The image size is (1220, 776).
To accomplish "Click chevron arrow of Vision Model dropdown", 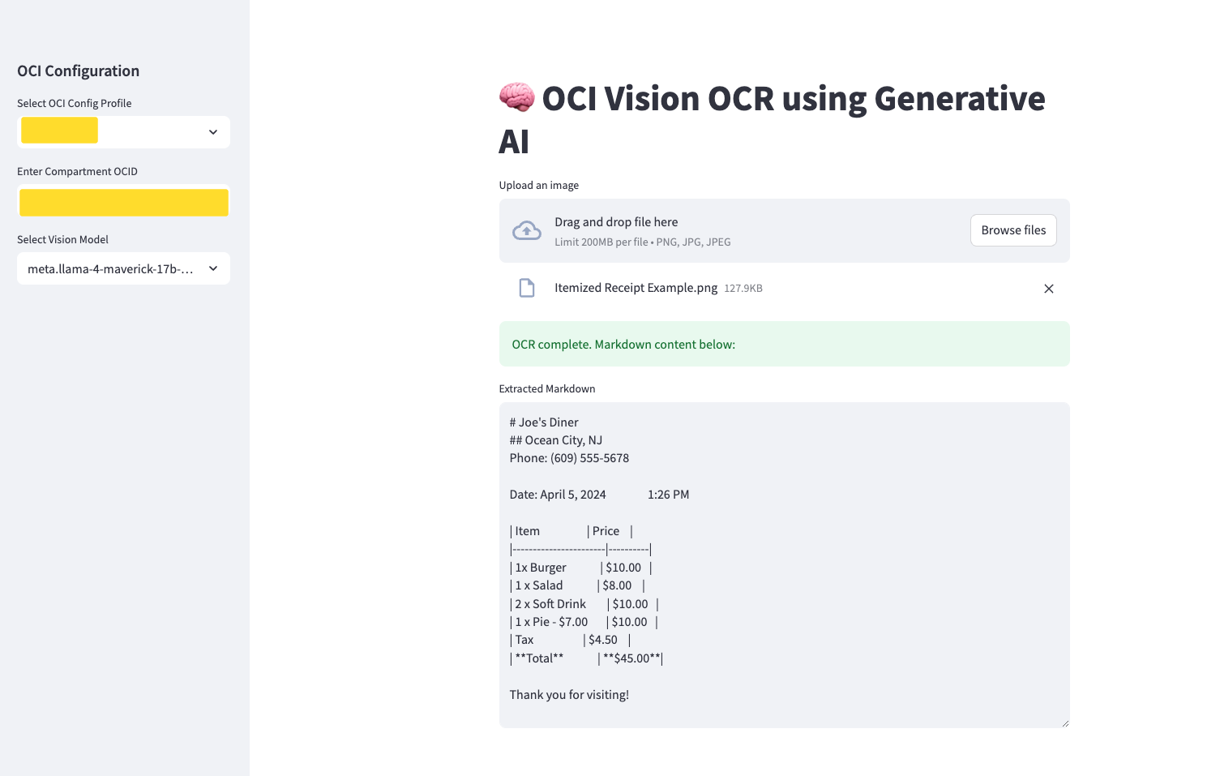I will (213, 268).
